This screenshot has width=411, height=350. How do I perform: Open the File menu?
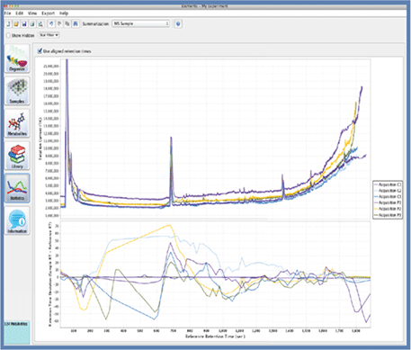pos(7,13)
